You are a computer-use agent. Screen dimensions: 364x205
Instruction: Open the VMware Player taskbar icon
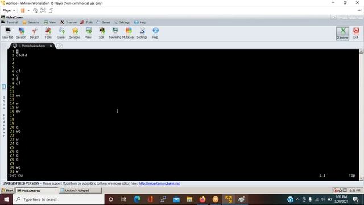point(229,199)
